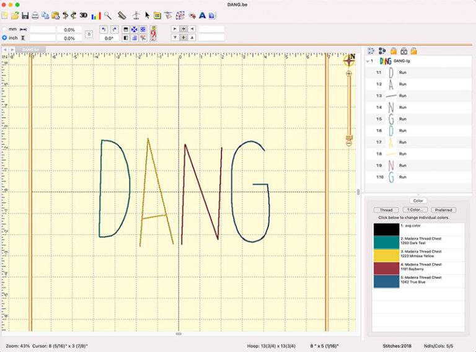Select object 1:10 Run in the list
This screenshot has width=476, height=352.
(x=403, y=177)
